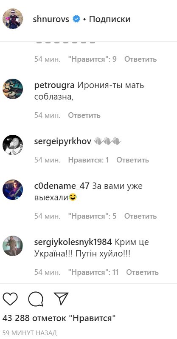
Task: View 43 288 likes list
Action: point(59,318)
